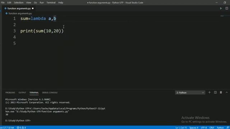Open the Terminal menu
Screen dimensions: 230x129
51,3
